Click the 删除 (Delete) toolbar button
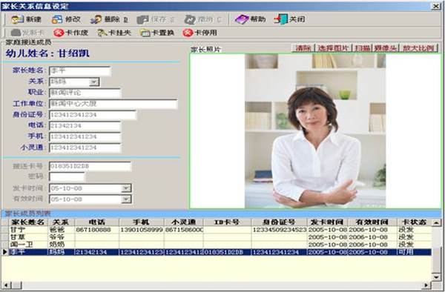 (109, 19)
